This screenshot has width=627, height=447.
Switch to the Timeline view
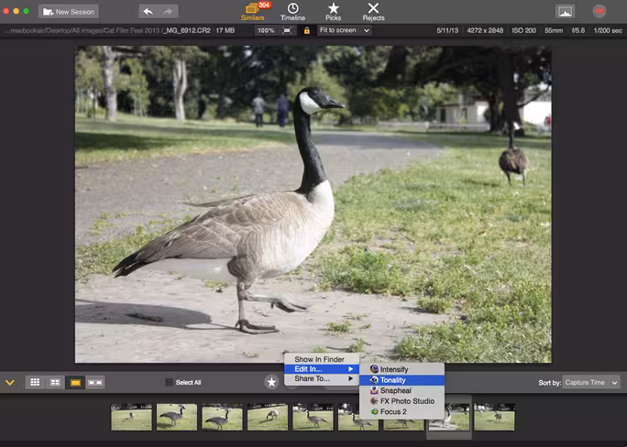[292, 11]
